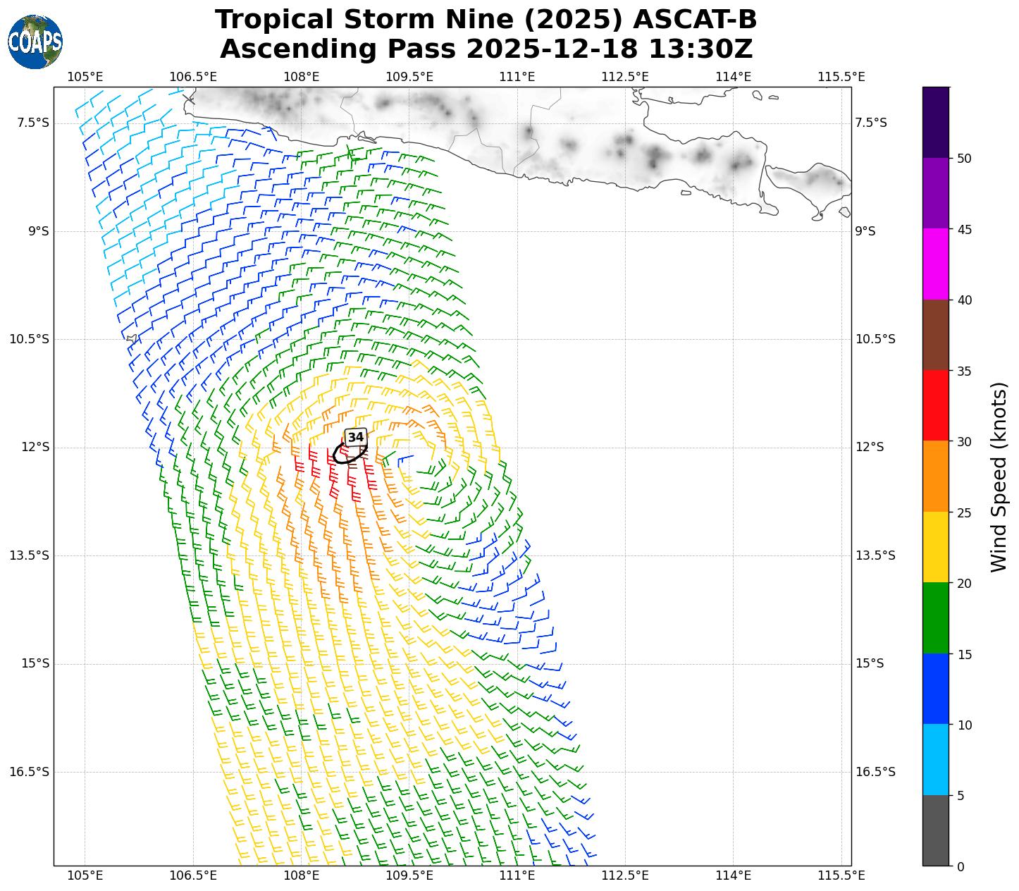Click the 50 tick label on the colorbar
The image size is (1019, 891).
(x=963, y=159)
